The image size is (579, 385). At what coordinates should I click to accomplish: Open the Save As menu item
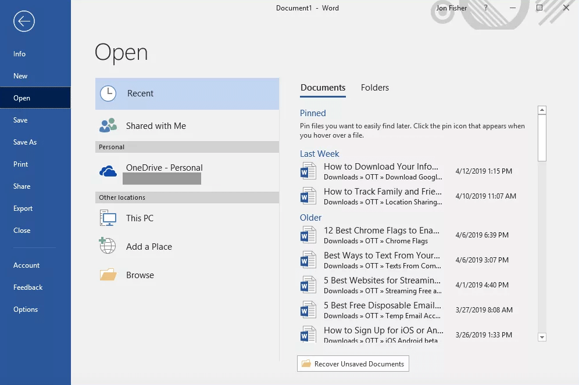[25, 142]
